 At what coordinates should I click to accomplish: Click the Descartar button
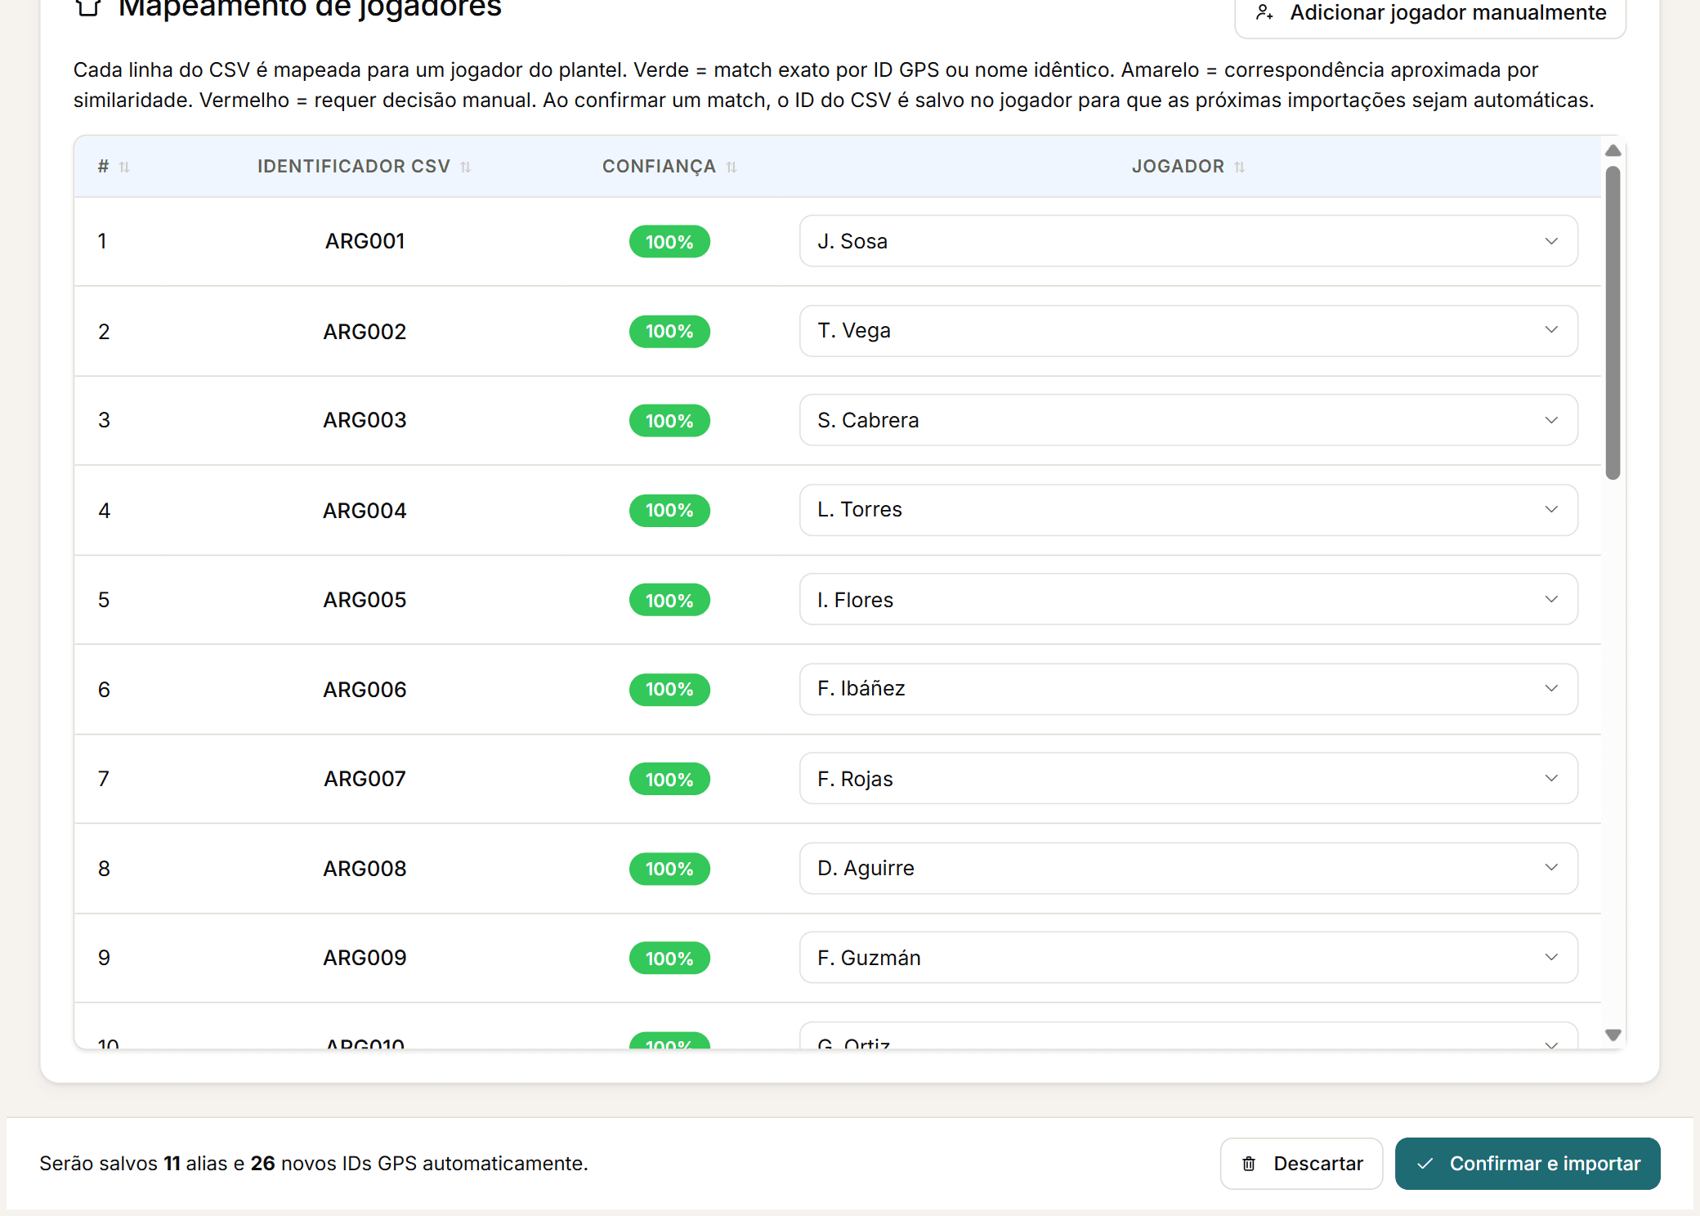(1302, 1164)
